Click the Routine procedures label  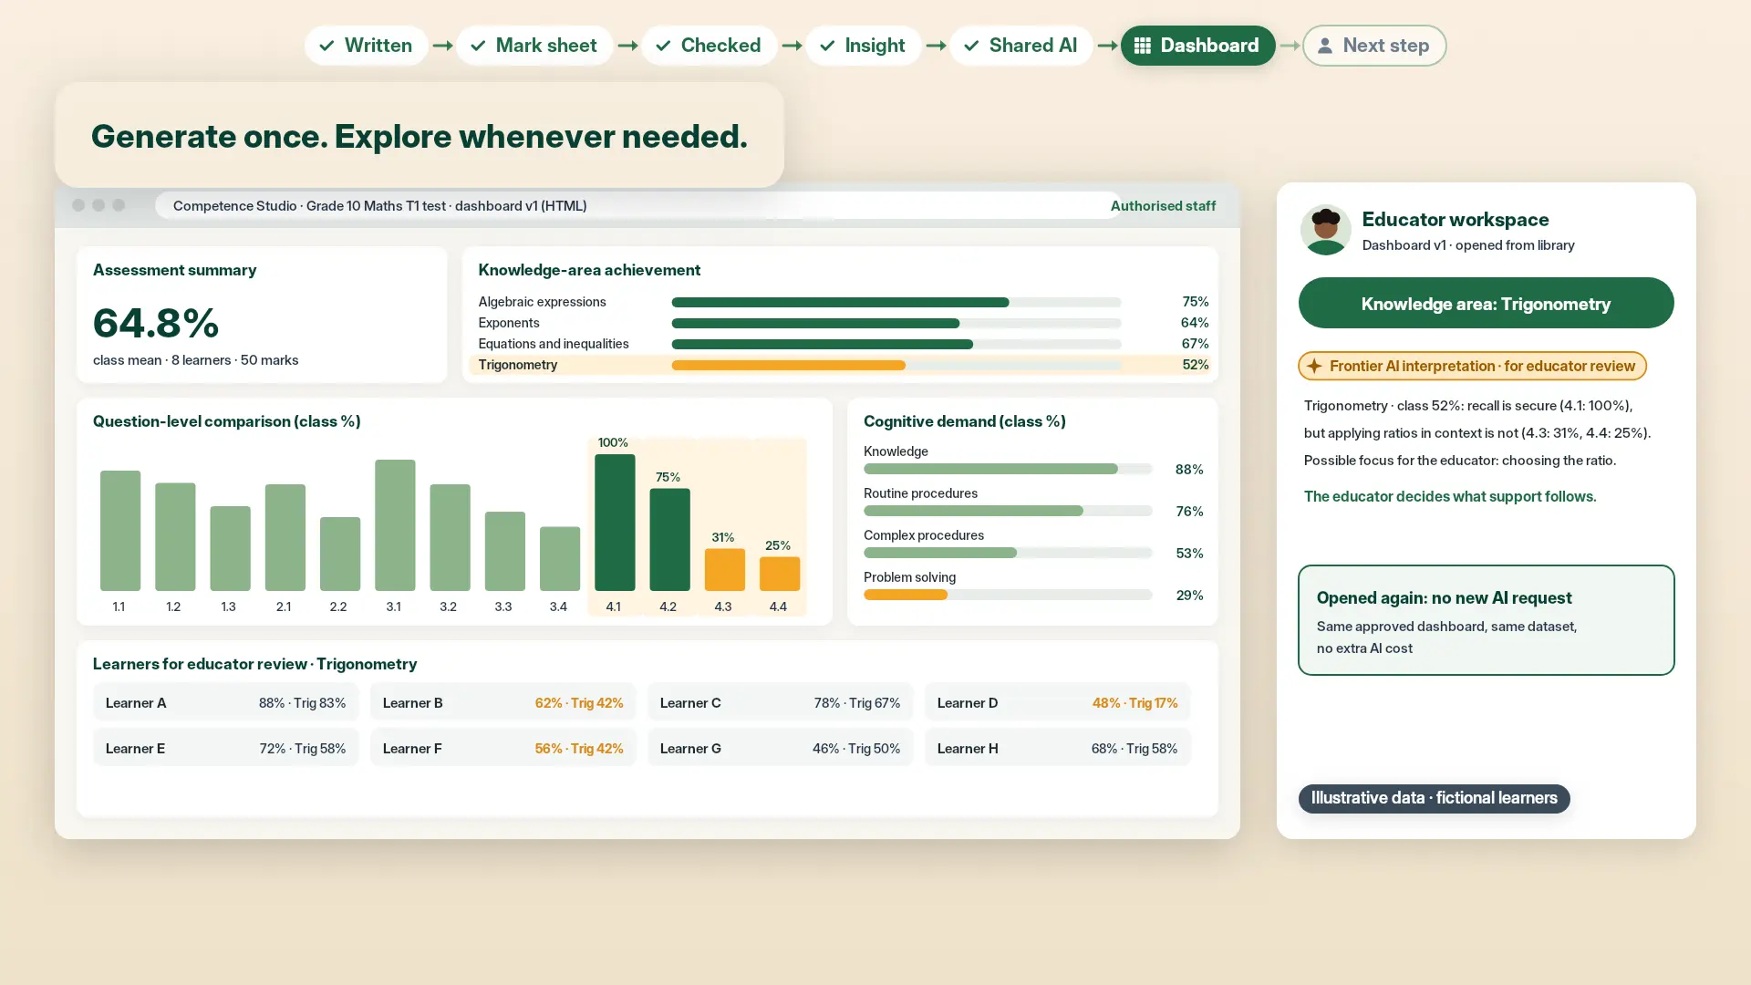tap(920, 493)
